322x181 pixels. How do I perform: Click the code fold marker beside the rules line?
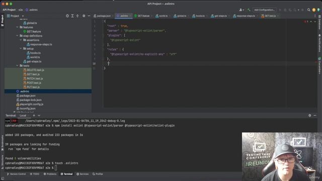point(103,49)
